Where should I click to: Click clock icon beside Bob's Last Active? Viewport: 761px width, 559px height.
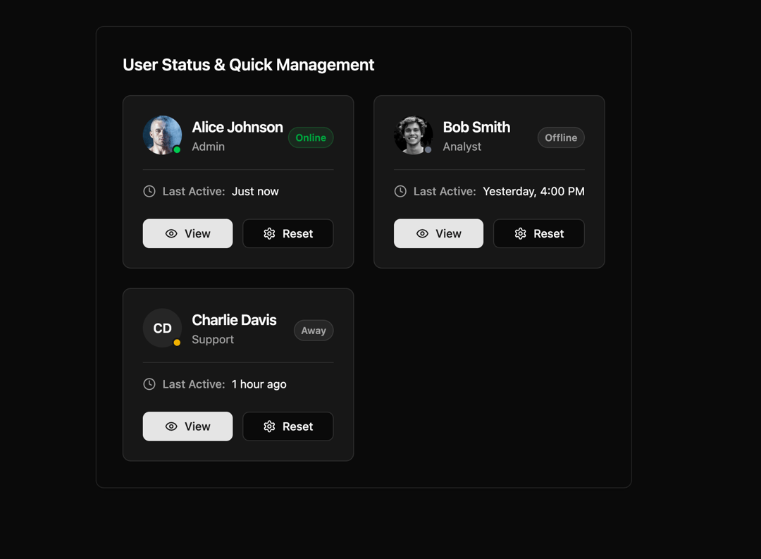click(400, 191)
